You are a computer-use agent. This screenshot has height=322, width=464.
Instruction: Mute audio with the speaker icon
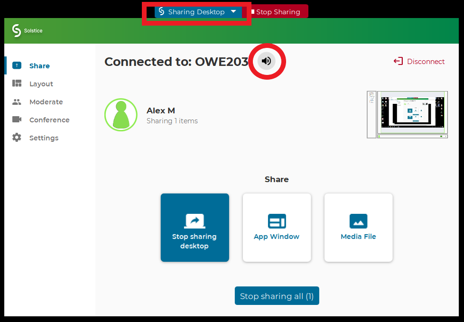pos(267,61)
